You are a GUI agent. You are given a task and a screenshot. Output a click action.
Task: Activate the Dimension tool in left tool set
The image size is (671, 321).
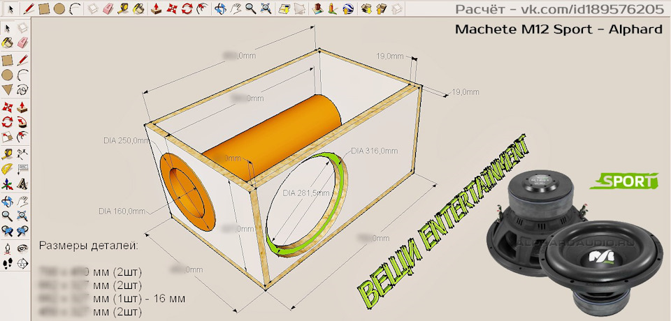[22, 154]
